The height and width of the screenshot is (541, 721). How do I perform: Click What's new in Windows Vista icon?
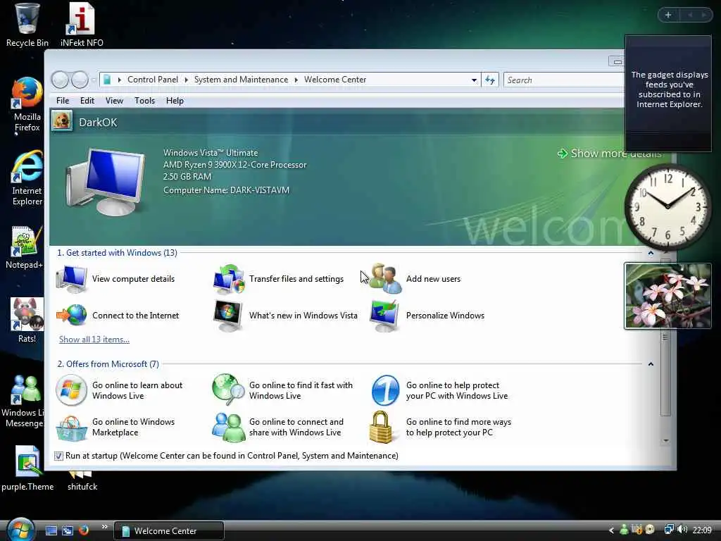point(228,316)
